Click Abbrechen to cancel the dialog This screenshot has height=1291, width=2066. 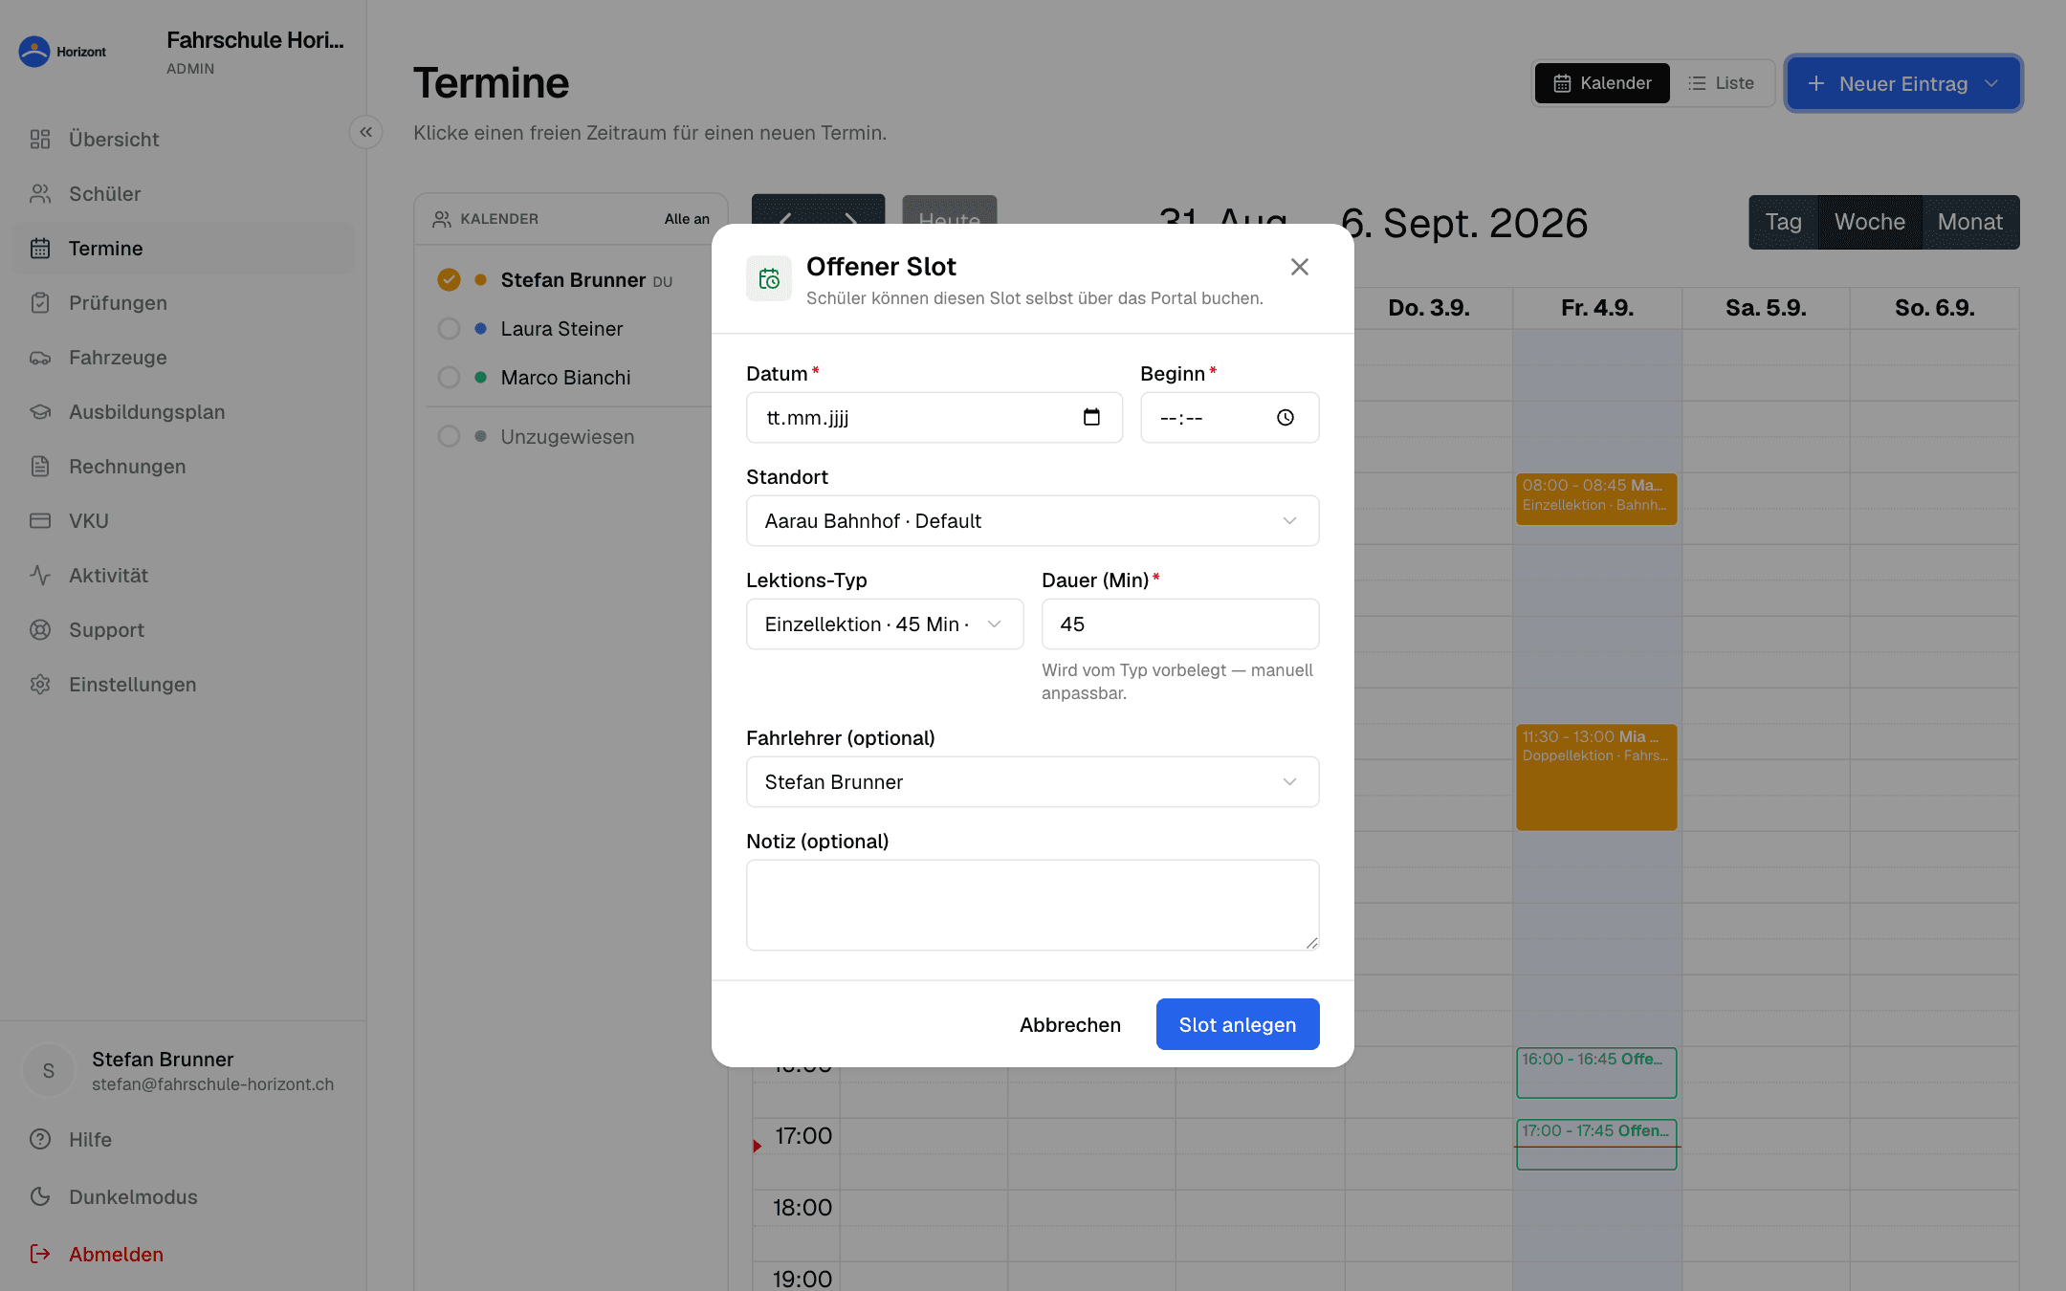point(1070,1024)
